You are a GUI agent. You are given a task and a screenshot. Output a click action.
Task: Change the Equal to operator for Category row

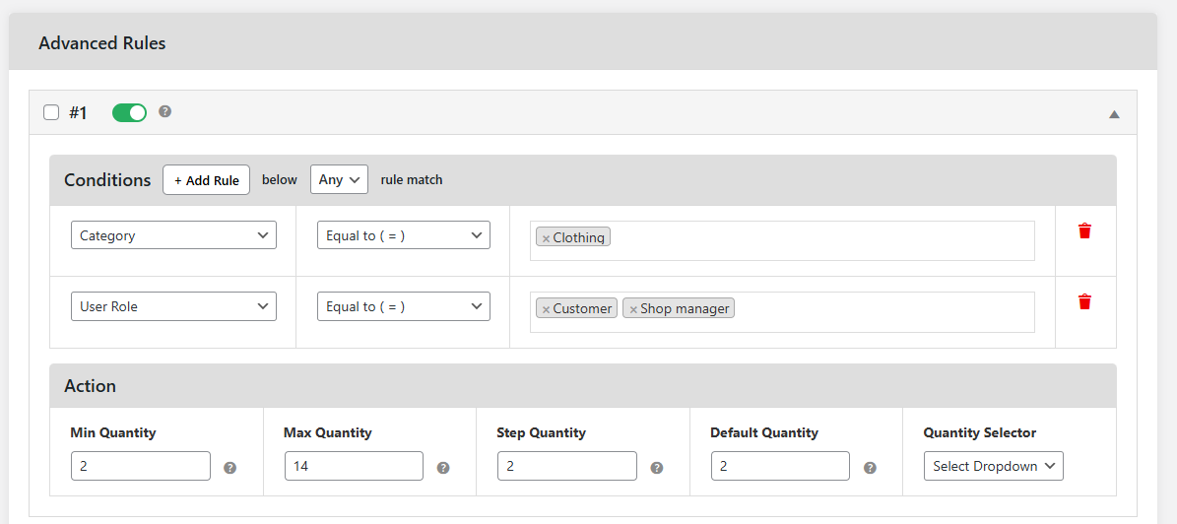[404, 235]
